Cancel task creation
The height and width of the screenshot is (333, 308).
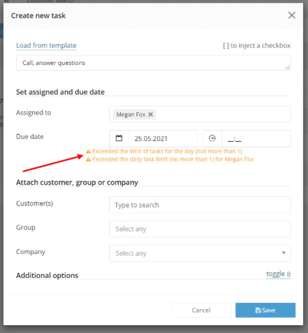click(201, 310)
